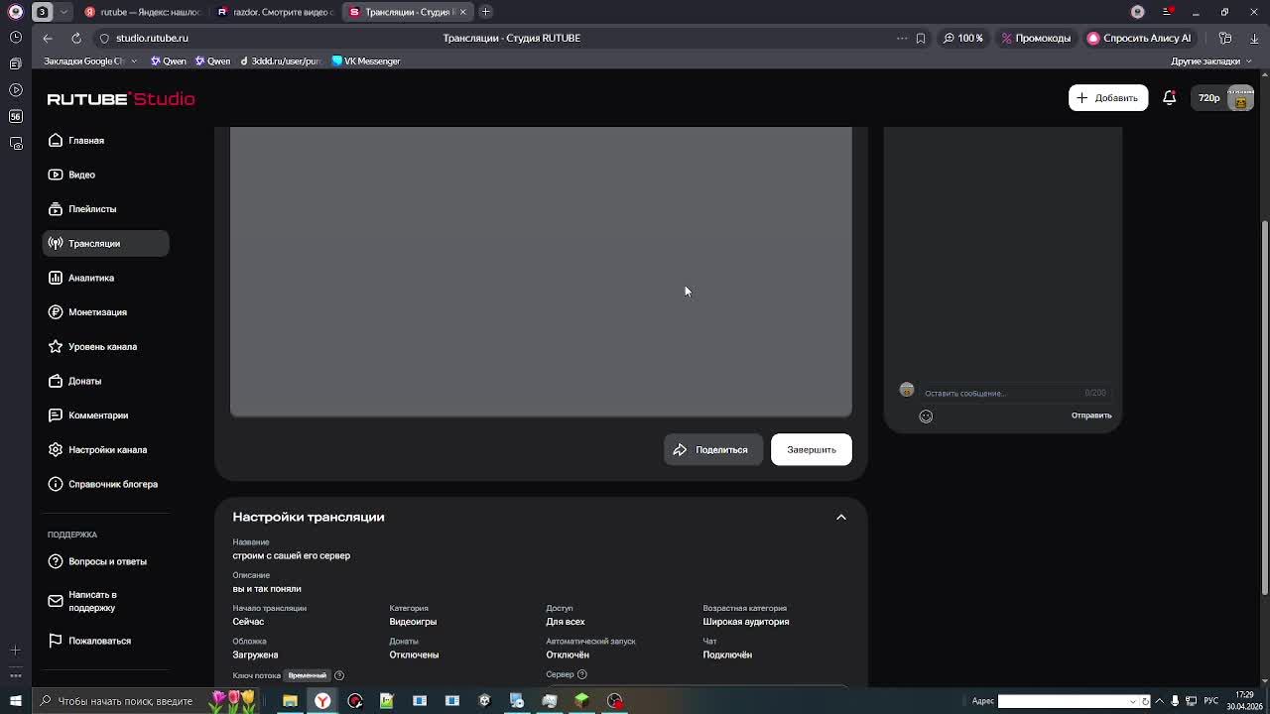Go back in the browser
The image size is (1270, 714).
(x=48, y=38)
